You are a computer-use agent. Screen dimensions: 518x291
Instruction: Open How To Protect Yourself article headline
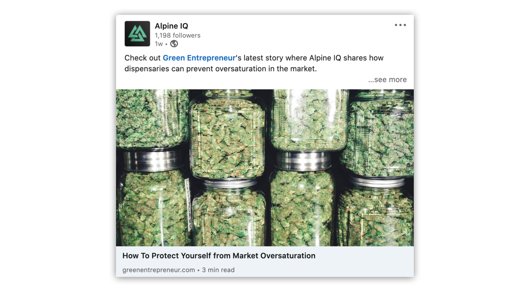click(x=219, y=256)
